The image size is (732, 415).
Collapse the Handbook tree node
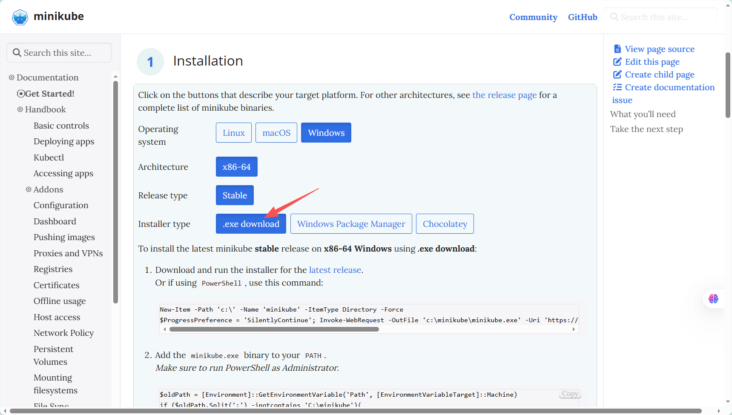click(20, 109)
